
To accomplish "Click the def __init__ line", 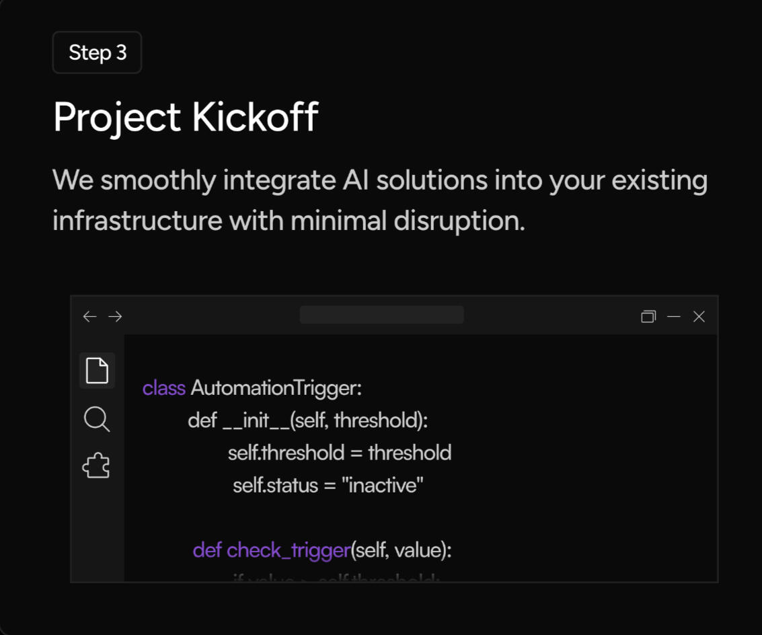I will pyautogui.click(x=308, y=420).
